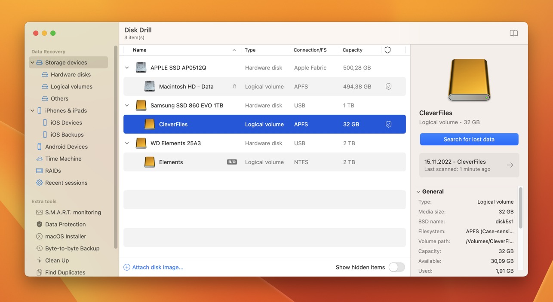The image size is (553, 302).
Task: Click the Elements volume drive icon
Action: click(x=150, y=162)
